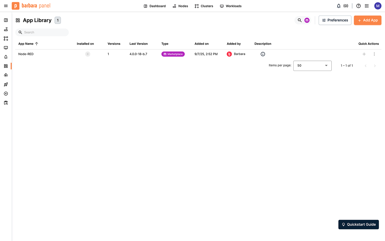Open the Quickstart Guide
The width and height of the screenshot is (385, 241).
pos(359,224)
